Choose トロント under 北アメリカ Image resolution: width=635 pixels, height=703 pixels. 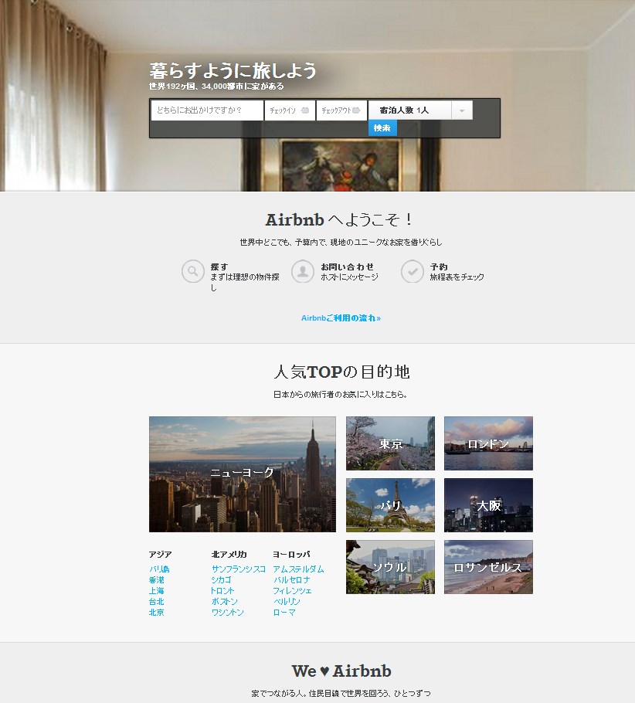223,590
